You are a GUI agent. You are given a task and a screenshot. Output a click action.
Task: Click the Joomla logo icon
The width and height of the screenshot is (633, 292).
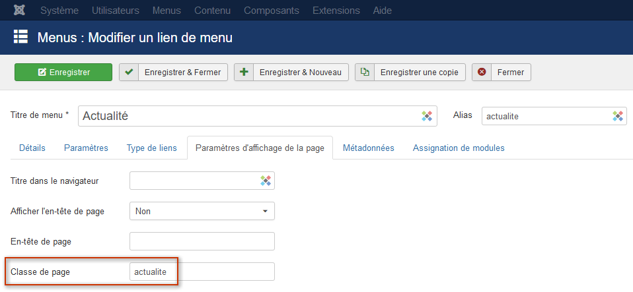[19, 10]
